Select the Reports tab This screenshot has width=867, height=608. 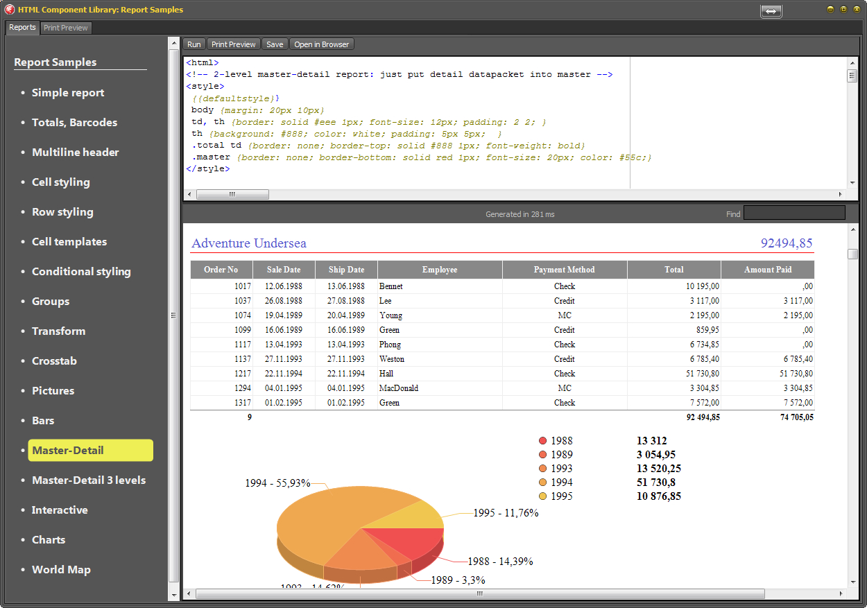tap(22, 28)
